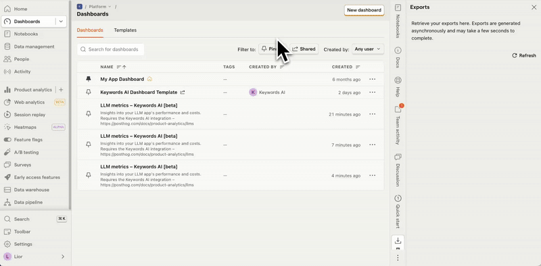Screen dimensions: 541x266
Task: Launch the Toolbar
Action: point(22,232)
